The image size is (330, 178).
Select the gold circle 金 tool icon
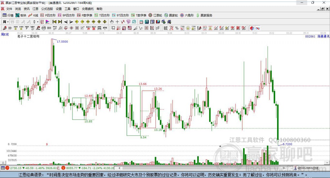[x=188, y=28]
